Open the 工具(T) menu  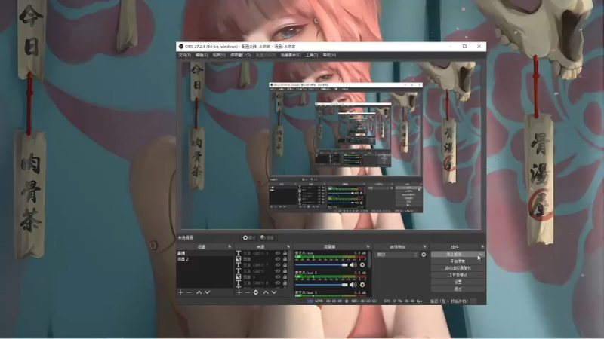312,55
